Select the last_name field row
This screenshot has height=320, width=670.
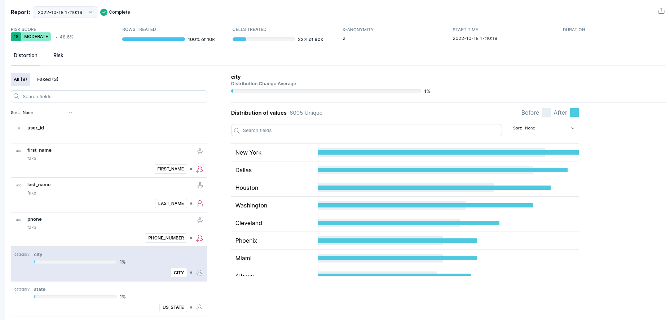pos(109,195)
